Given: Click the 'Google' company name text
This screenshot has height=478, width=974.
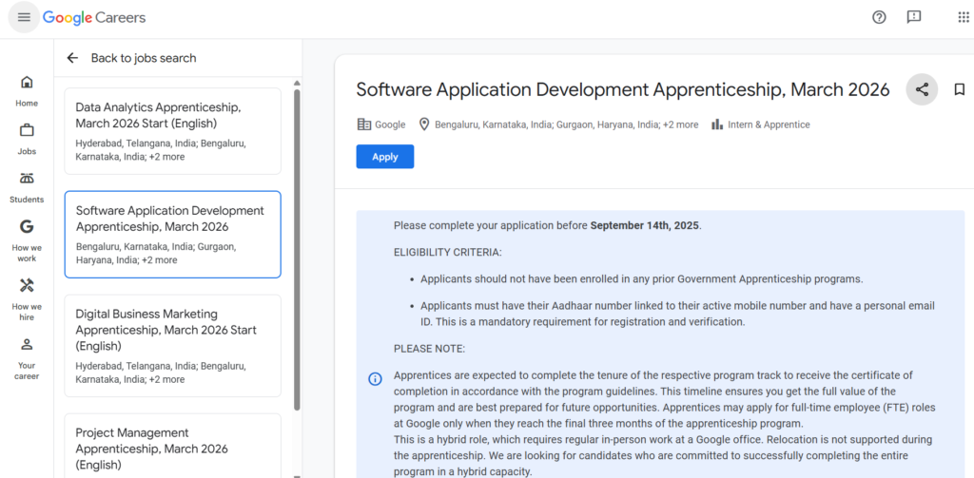Looking at the screenshot, I should (x=390, y=124).
